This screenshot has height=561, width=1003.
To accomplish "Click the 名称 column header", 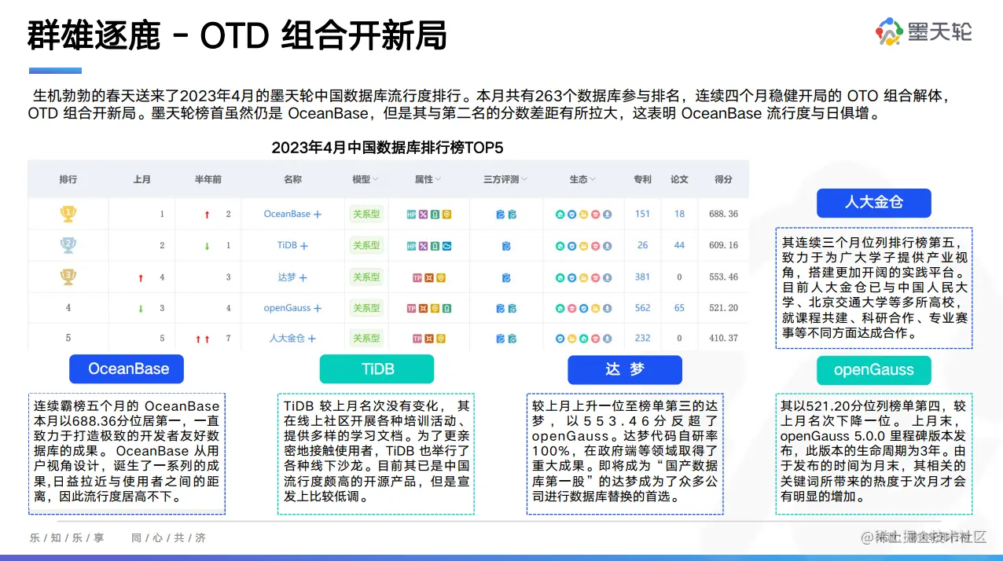I will tap(292, 179).
